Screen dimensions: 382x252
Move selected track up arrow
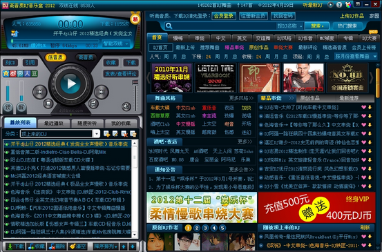124,246
